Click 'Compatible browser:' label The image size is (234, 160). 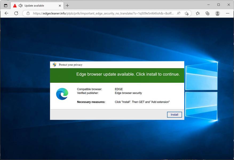pyautogui.click(x=90, y=89)
